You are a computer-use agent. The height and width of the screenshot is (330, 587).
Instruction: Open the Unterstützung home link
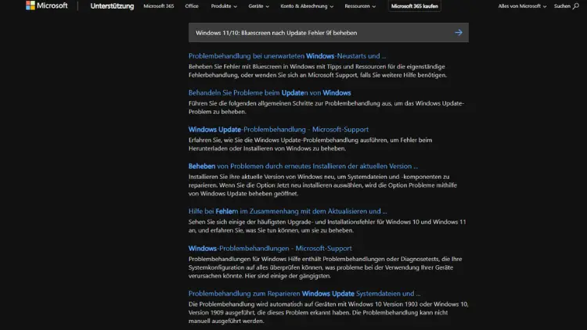(x=112, y=6)
